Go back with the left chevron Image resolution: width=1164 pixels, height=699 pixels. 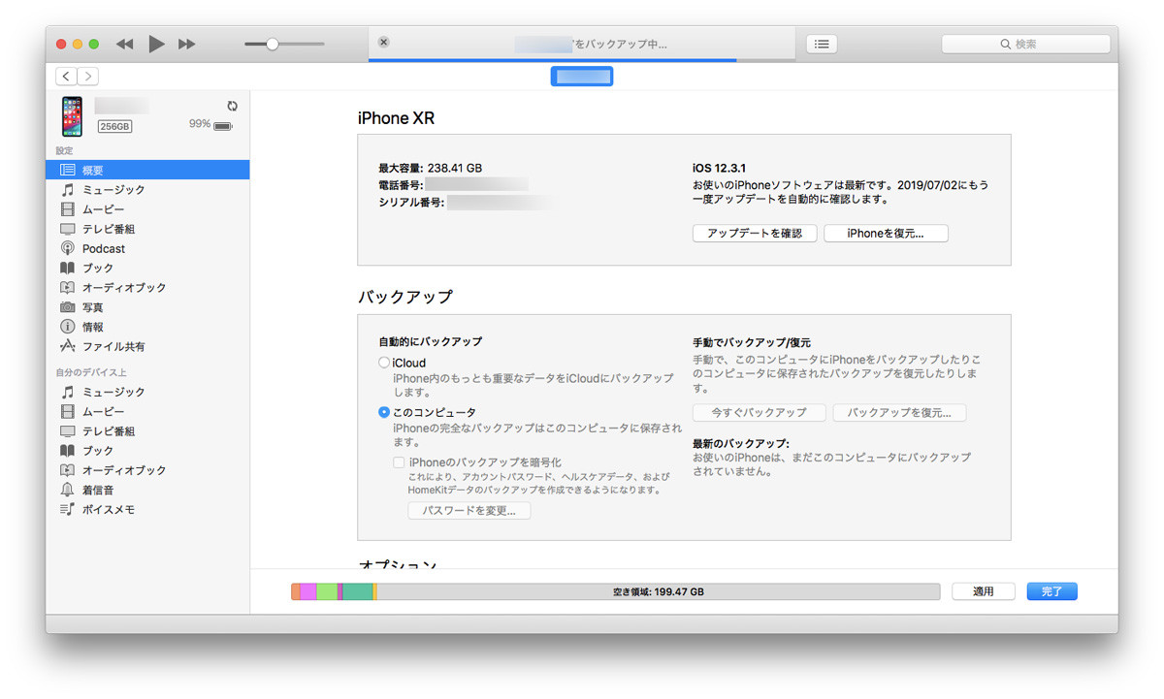click(66, 77)
